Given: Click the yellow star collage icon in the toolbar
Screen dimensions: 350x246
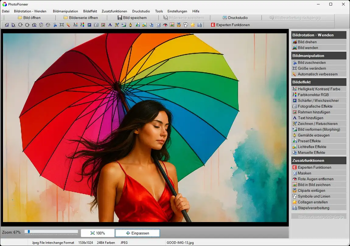Looking at the screenshot, I should 193,25.
